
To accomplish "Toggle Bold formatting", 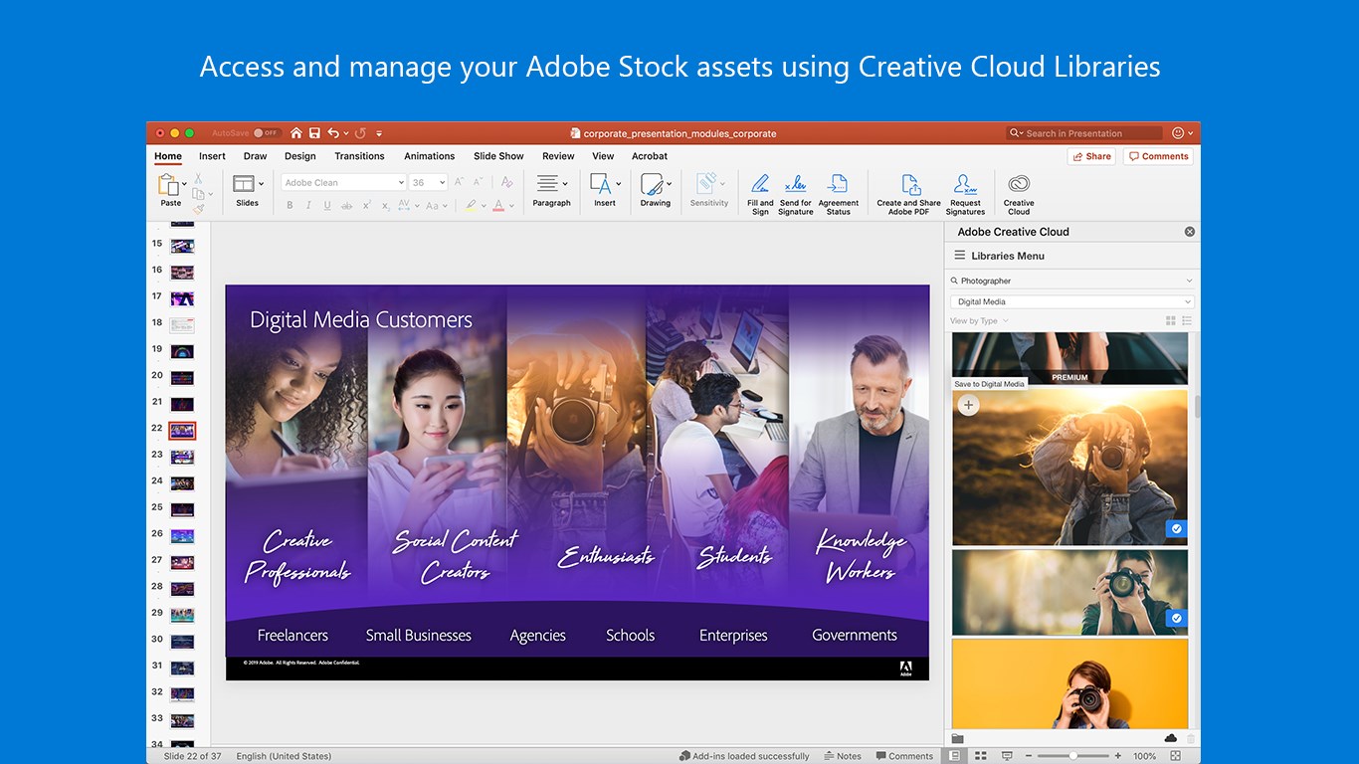I will pos(290,206).
